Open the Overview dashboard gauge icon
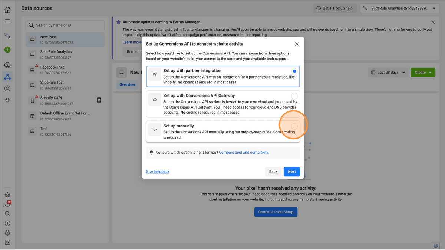 pos(7,65)
